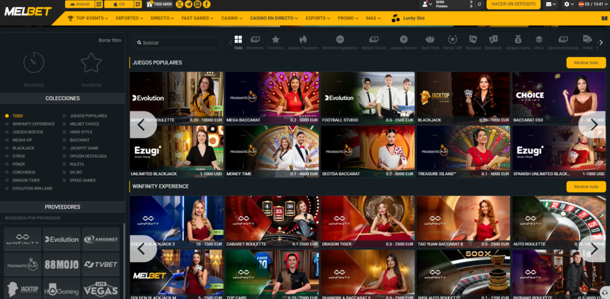This screenshot has width=610, height=299.
Task: Select the Winfinity Experience category icon
Action: [x=340, y=43]
